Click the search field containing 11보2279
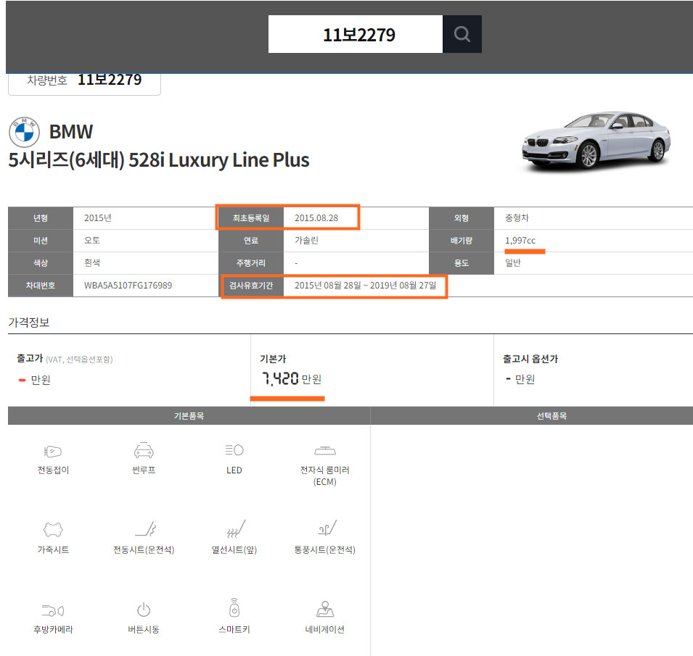The image size is (693, 656). 356,34
